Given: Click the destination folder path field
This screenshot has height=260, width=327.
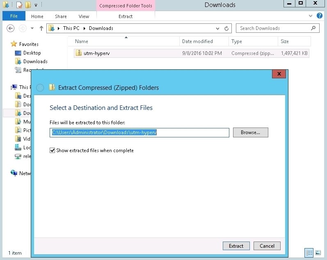Looking at the screenshot, I should [x=139, y=132].
